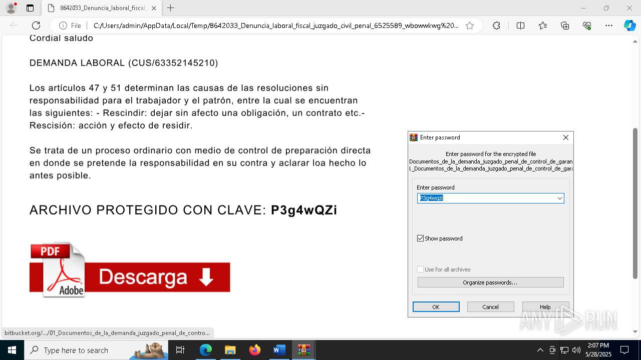The width and height of the screenshot is (641, 360).
Task: Open the tab actions menu icon
Action: pos(30,8)
